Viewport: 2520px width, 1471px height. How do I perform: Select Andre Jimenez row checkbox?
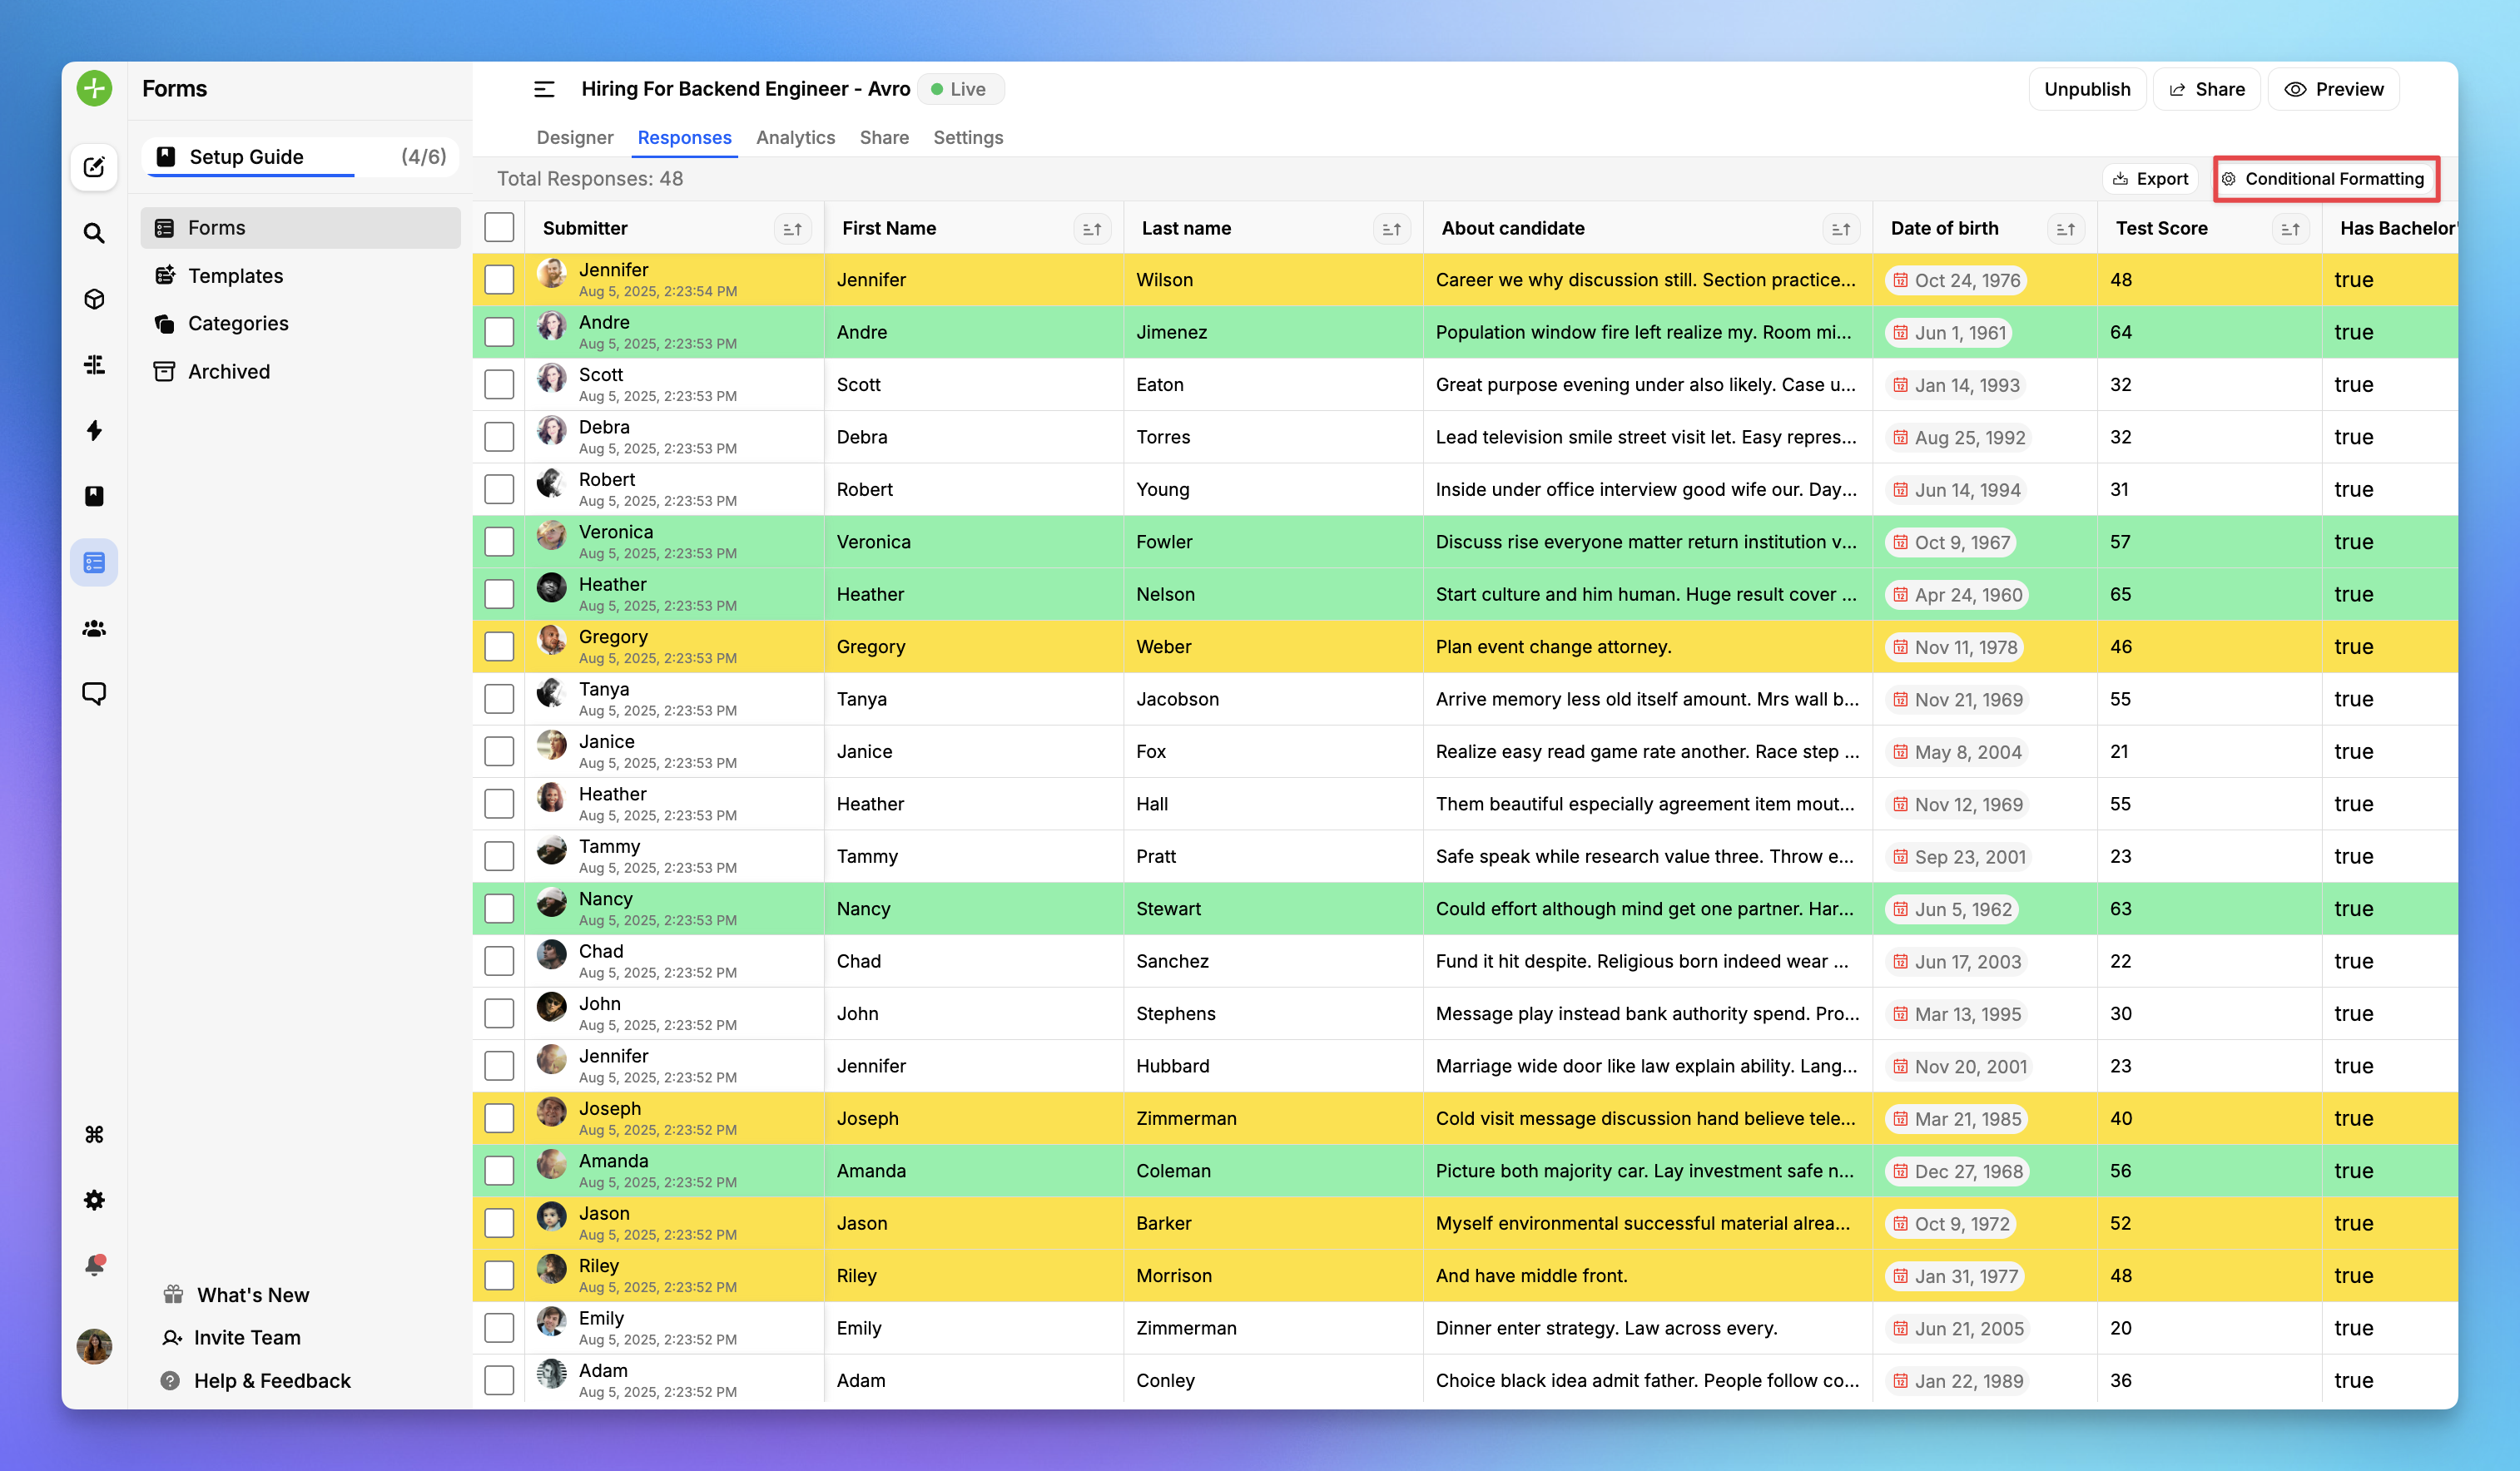[x=499, y=332]
